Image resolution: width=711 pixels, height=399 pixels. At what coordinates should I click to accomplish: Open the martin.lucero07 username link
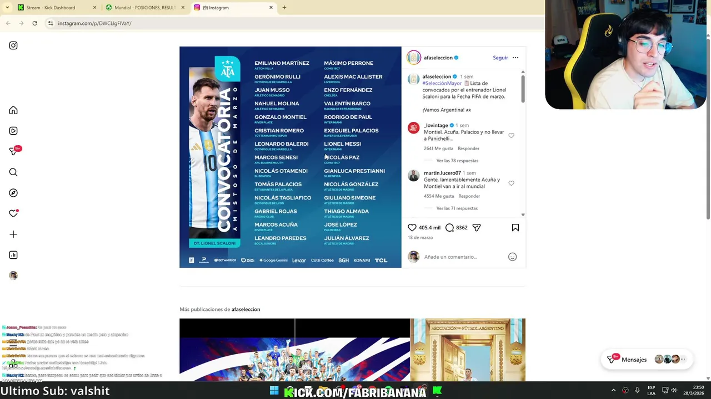click(x=443, y=173)
